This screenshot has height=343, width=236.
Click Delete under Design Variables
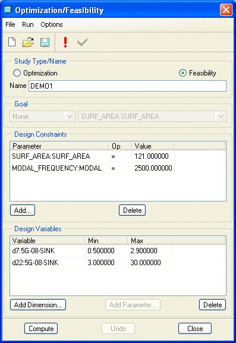[213, 305]
